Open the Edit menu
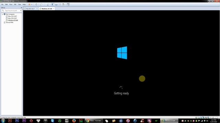The image size is (220, 123). pyautogui.click(x=6, y=4)
